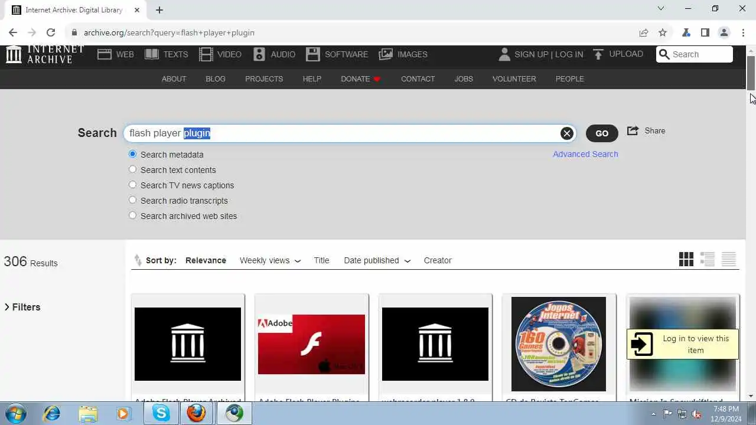
Task: Expand the Filters panel
Action: (x=22, y=307)
